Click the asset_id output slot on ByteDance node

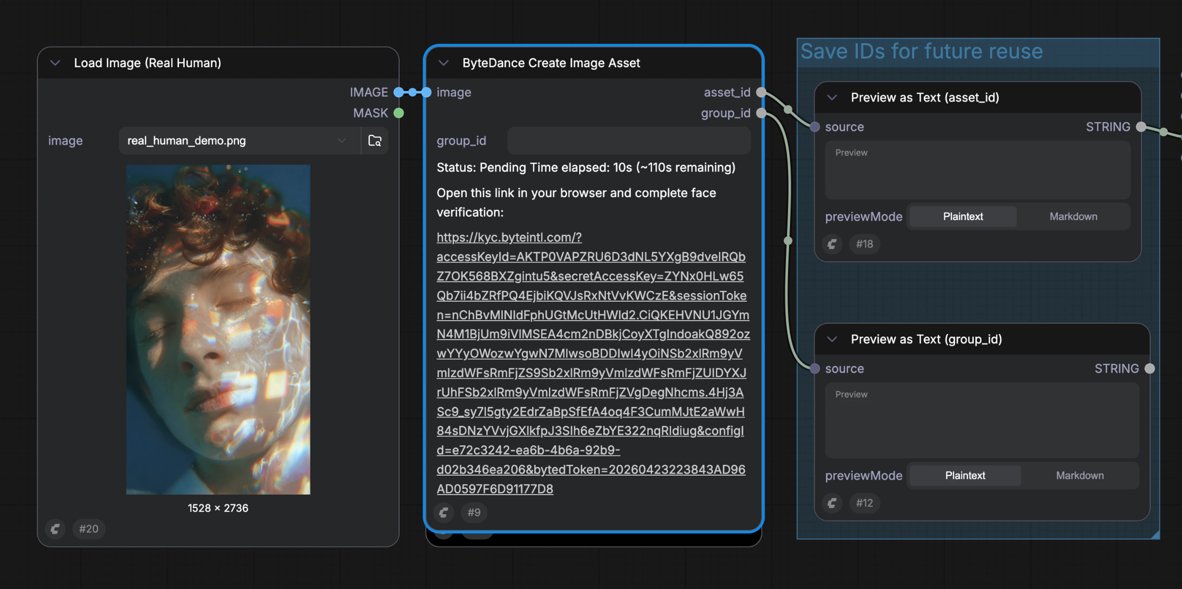point(761,92)
